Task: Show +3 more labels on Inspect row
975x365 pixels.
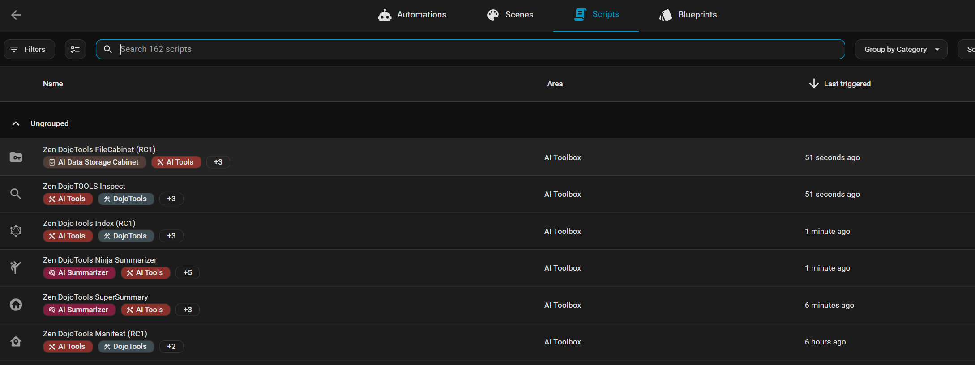Action: (x=171, y=199)
